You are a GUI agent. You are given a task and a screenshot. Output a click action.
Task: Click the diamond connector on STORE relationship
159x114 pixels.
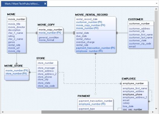pyautogui.click(x=59, y=72)
